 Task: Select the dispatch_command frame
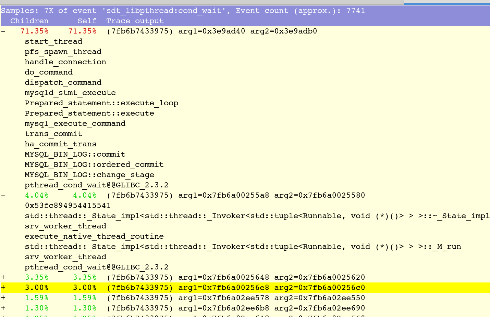pyautogui.click(x=63, y=82)
